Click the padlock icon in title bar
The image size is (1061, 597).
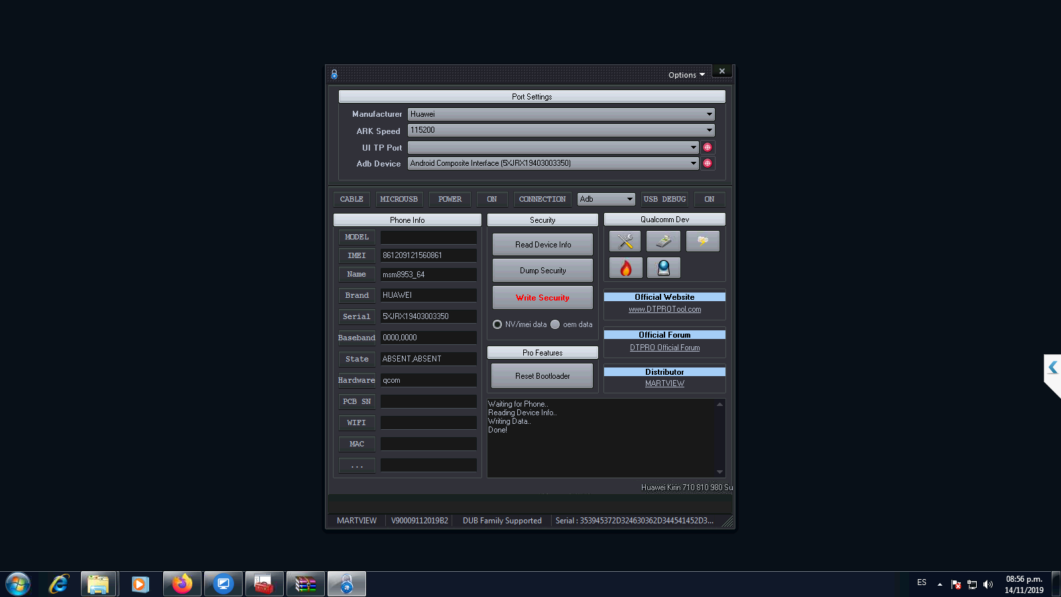pyautogui.click(x=334, y=74)
